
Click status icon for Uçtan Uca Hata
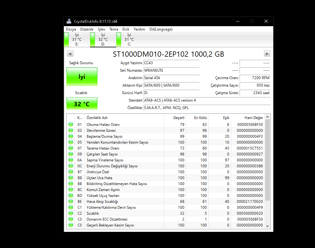coord(71,178)
